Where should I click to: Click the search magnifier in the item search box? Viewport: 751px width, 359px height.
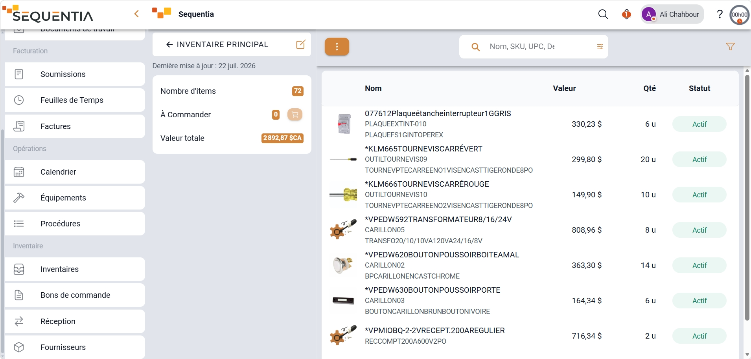[475, 47]
